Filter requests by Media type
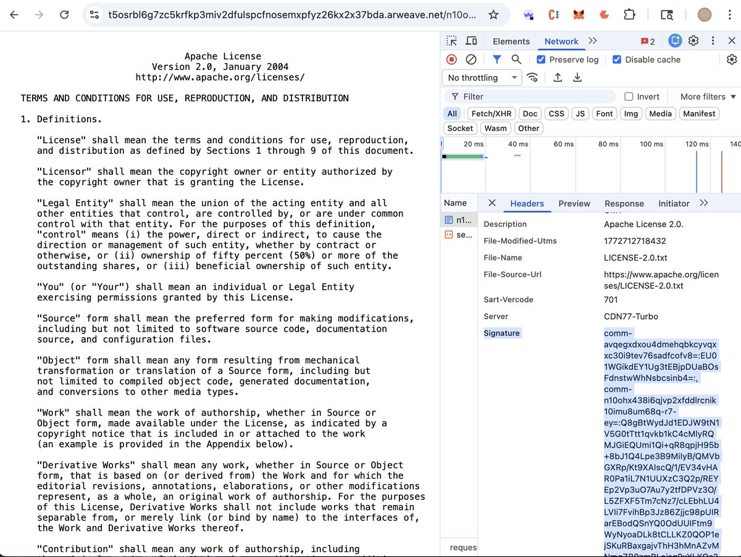The height and width of the screenshot is (557, 741). 661,114
